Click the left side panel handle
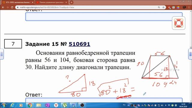 1,54
